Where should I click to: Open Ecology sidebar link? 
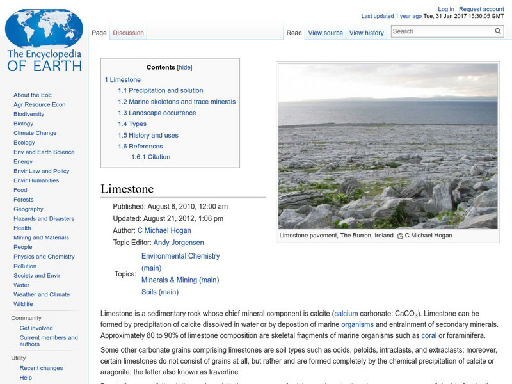(x=24, y=142)
